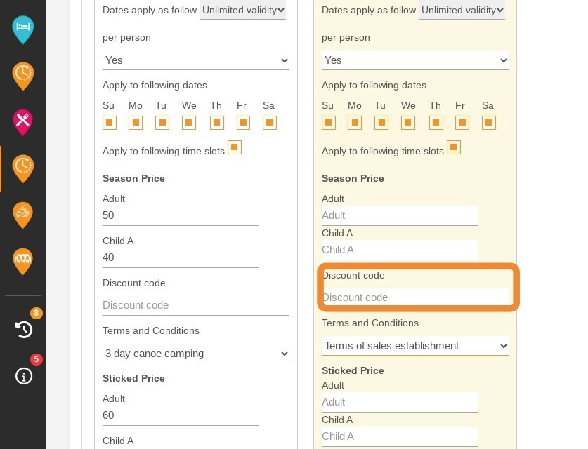This screenshot has width=588, height=449.
Task: Open '3 day canoe camping' terms dropdown
Action: coord(196,354)
